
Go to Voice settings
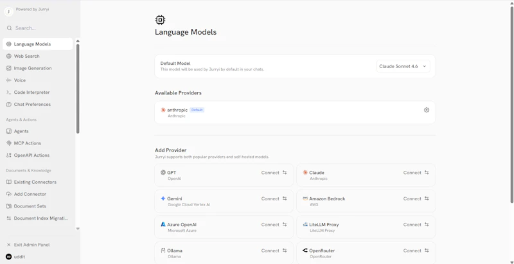38,80
